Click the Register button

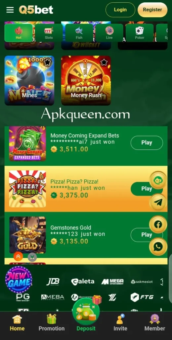152,10
